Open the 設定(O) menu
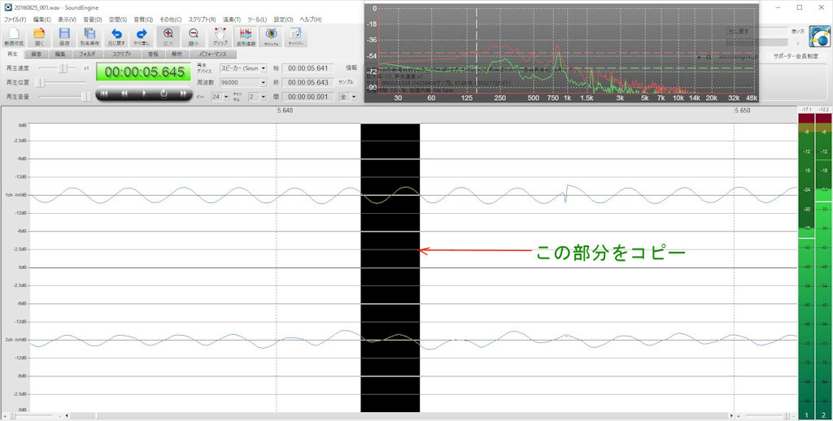This screenshot has width=833, height=421. point(283,20)
